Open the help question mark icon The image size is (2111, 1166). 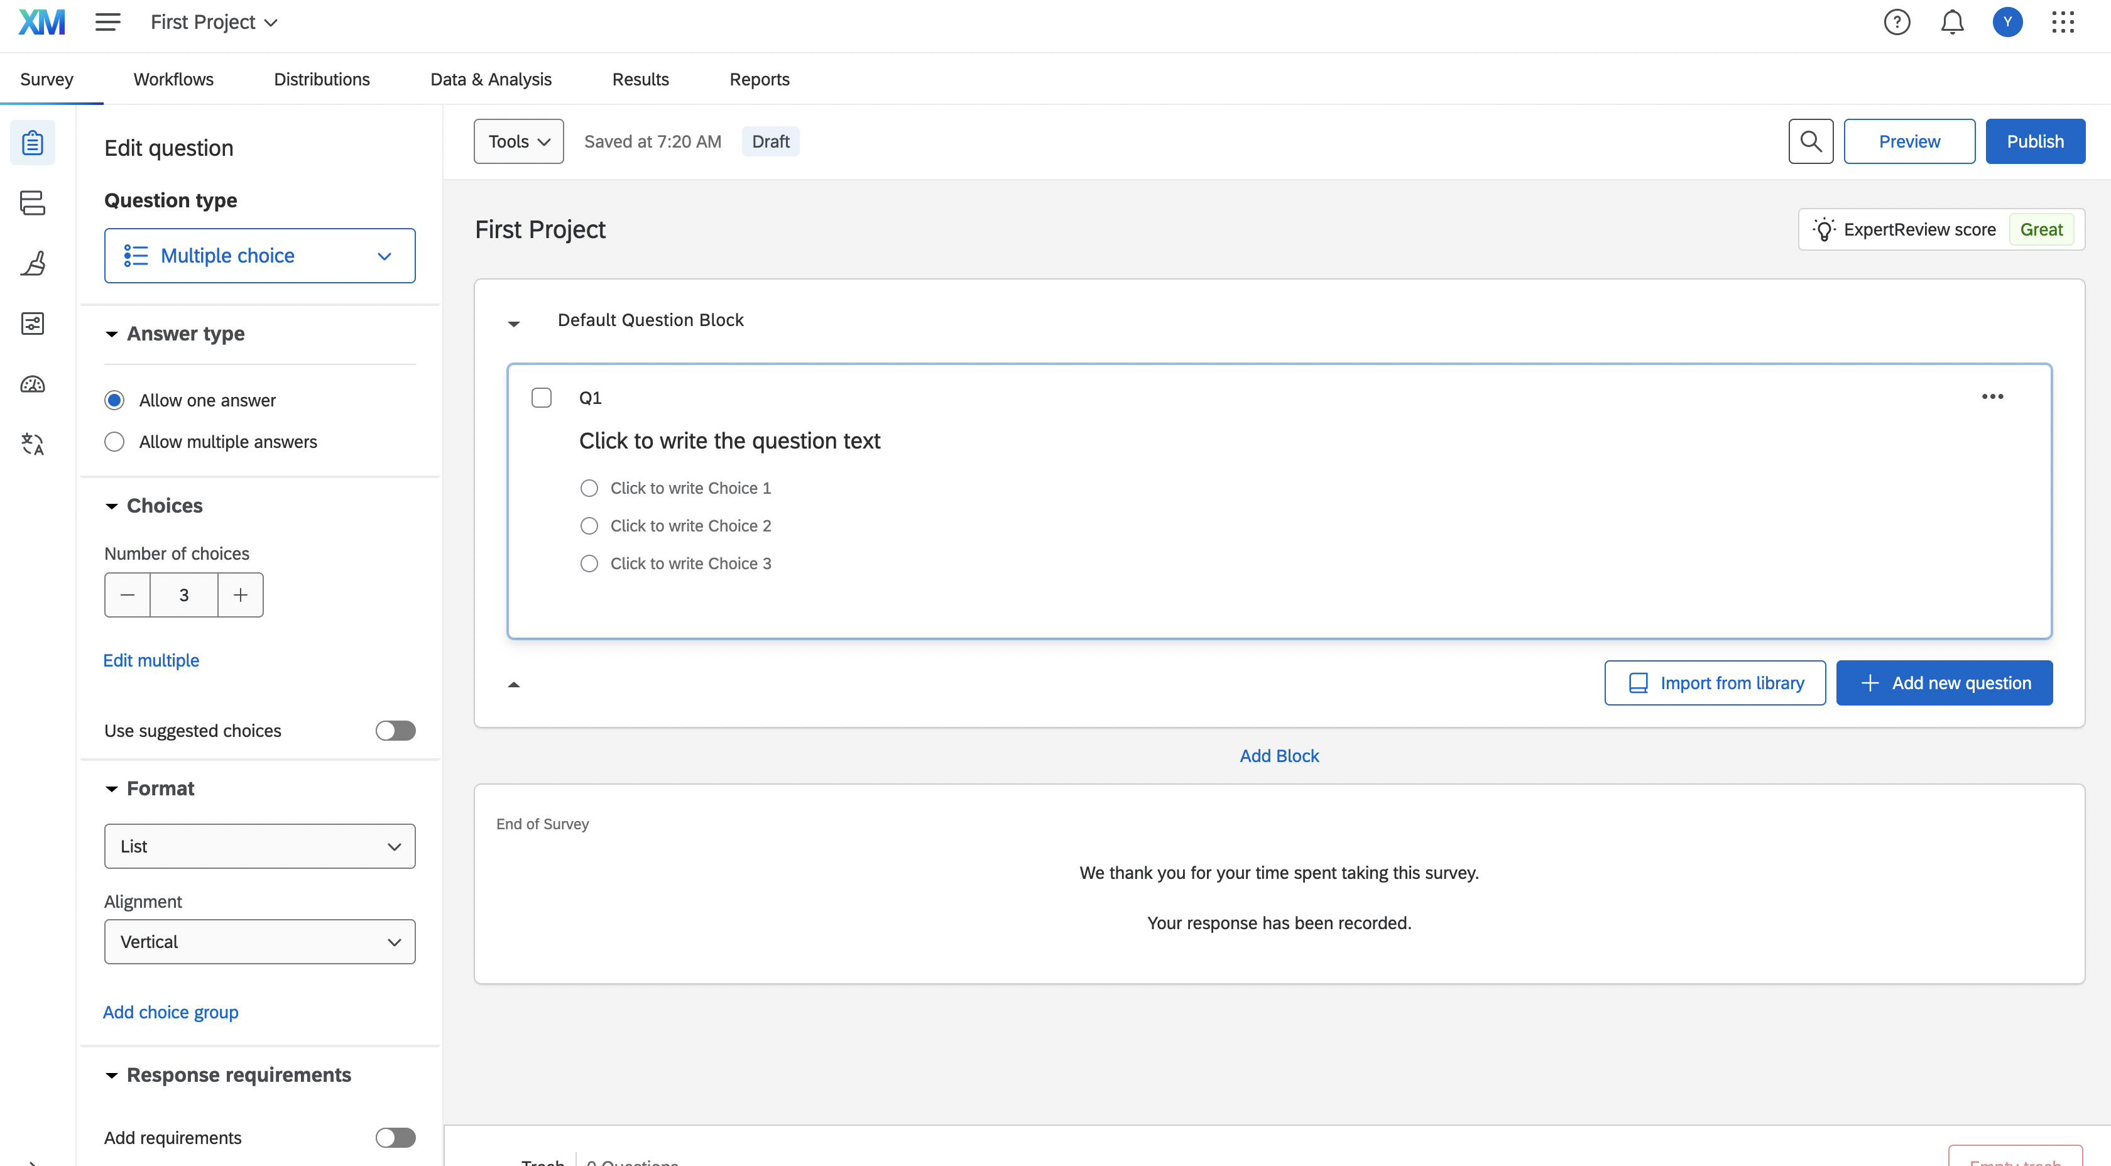(1896, 22)
